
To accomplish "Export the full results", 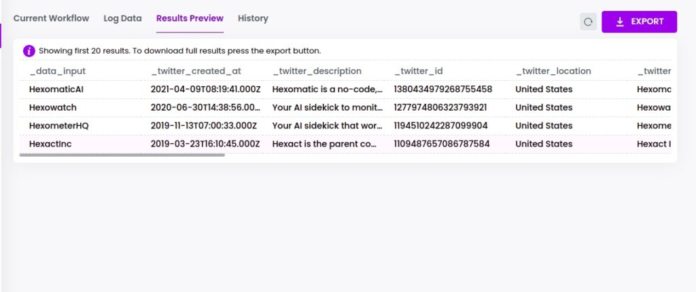I will [639, 22].
